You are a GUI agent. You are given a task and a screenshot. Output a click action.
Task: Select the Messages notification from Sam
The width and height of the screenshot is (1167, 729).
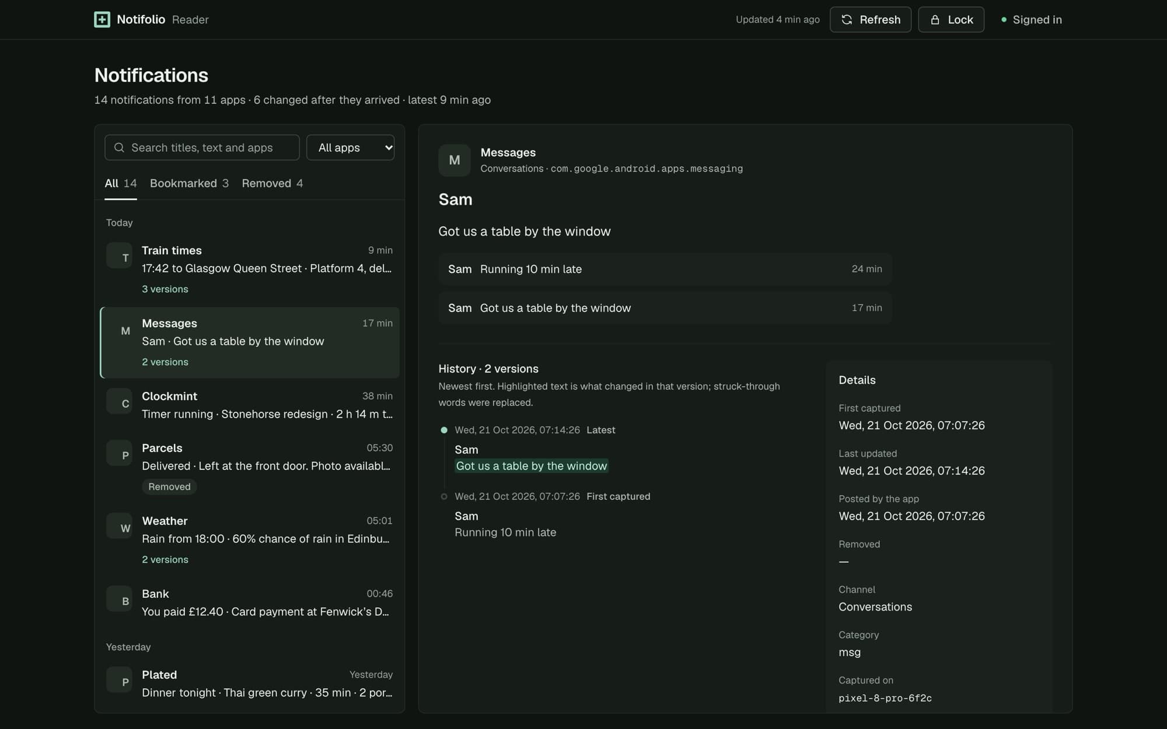point(250,343)
